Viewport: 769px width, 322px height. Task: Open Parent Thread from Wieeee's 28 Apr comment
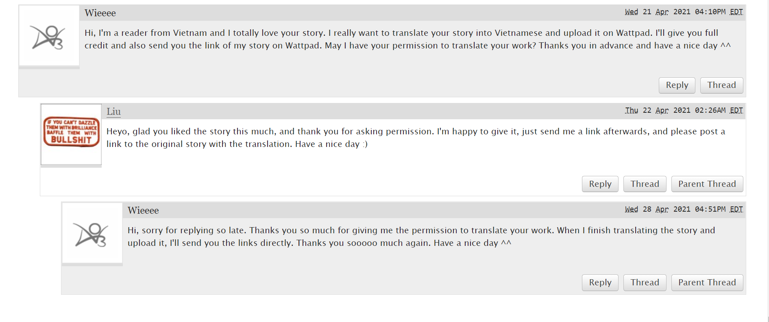point(707,283)
